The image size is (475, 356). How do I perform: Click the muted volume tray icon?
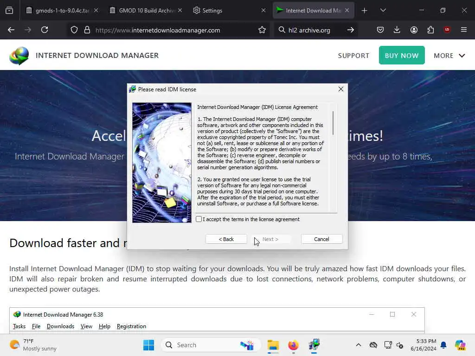tap(400, 345)
